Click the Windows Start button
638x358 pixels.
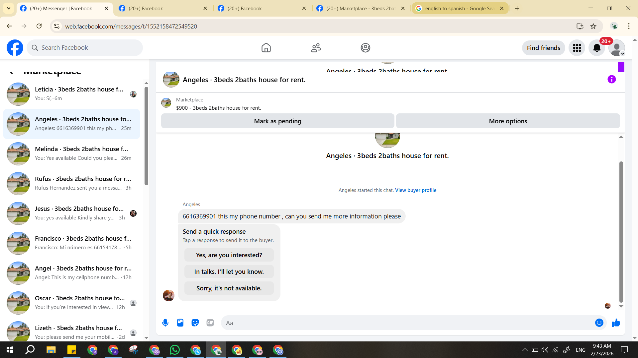(x=10, y=350)
